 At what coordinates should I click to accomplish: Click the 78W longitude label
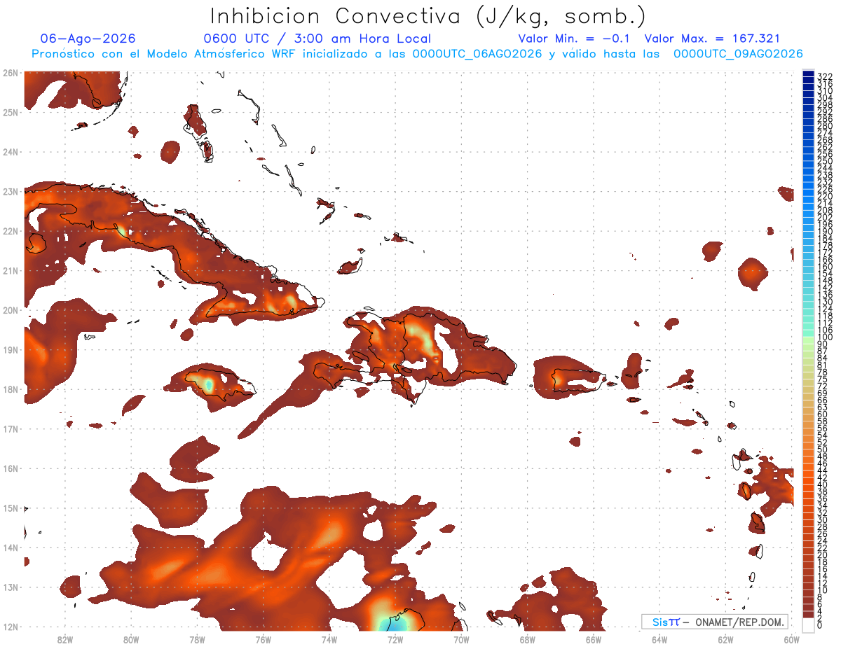(197, 639)
